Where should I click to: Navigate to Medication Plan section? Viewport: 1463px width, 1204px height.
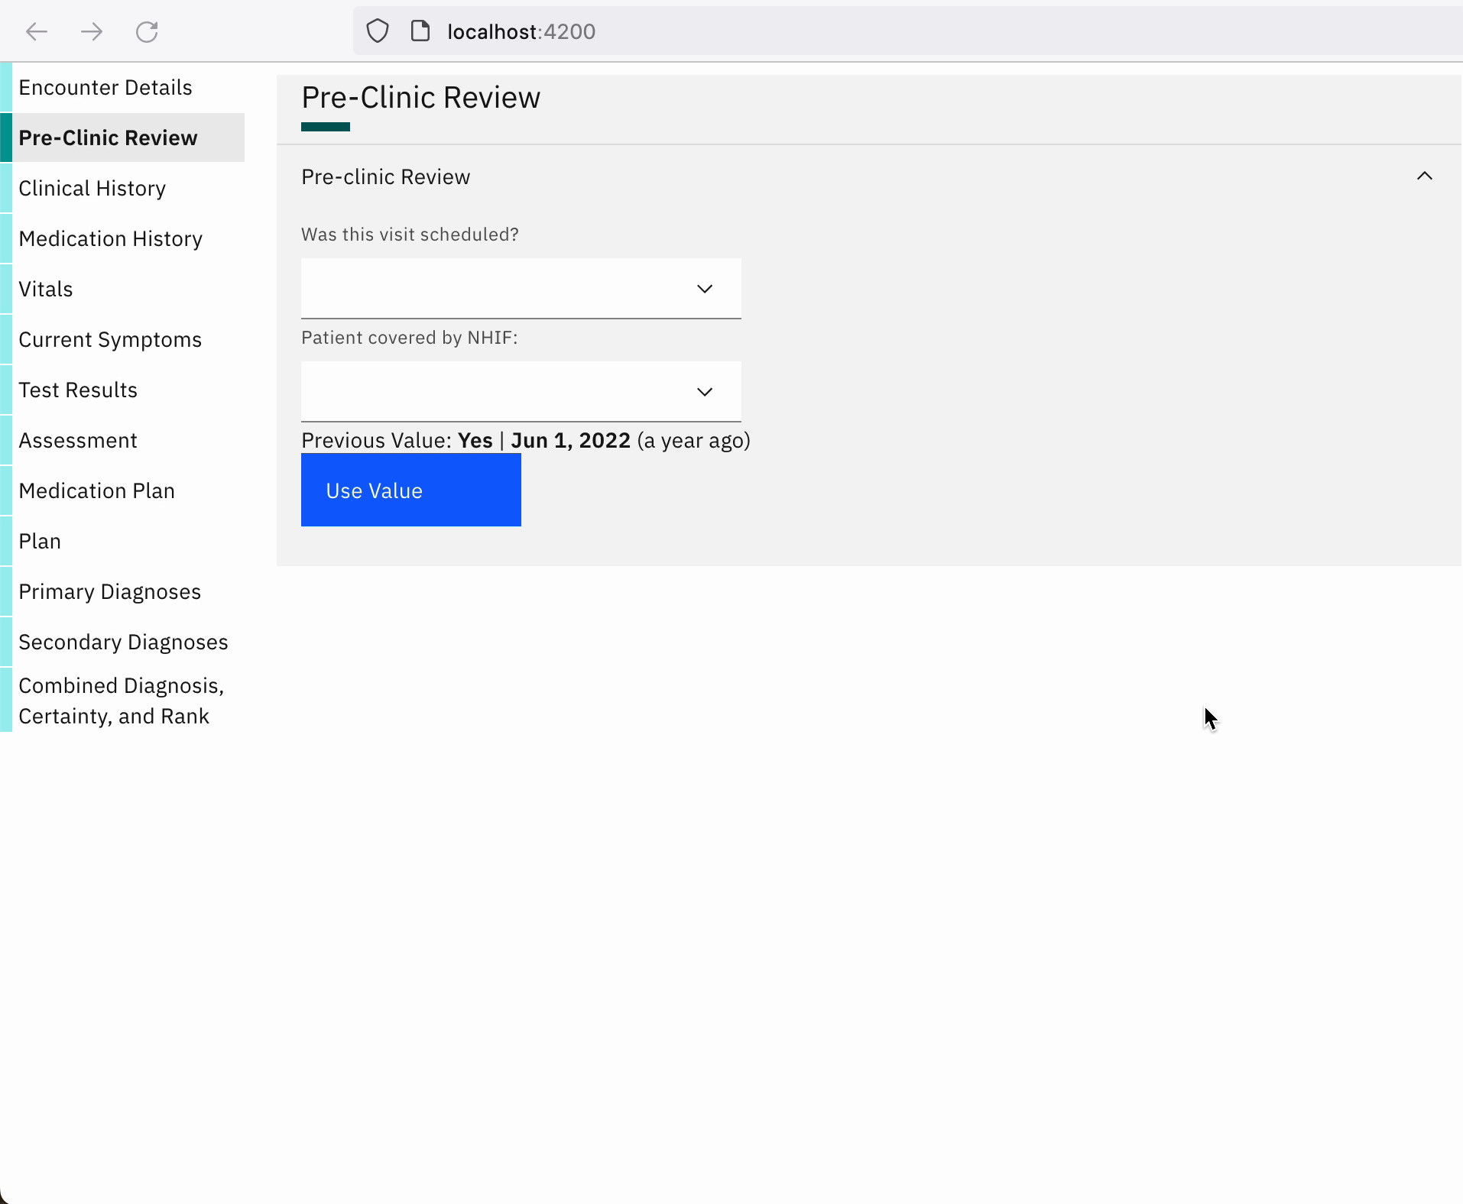click(x=122, y=491)
